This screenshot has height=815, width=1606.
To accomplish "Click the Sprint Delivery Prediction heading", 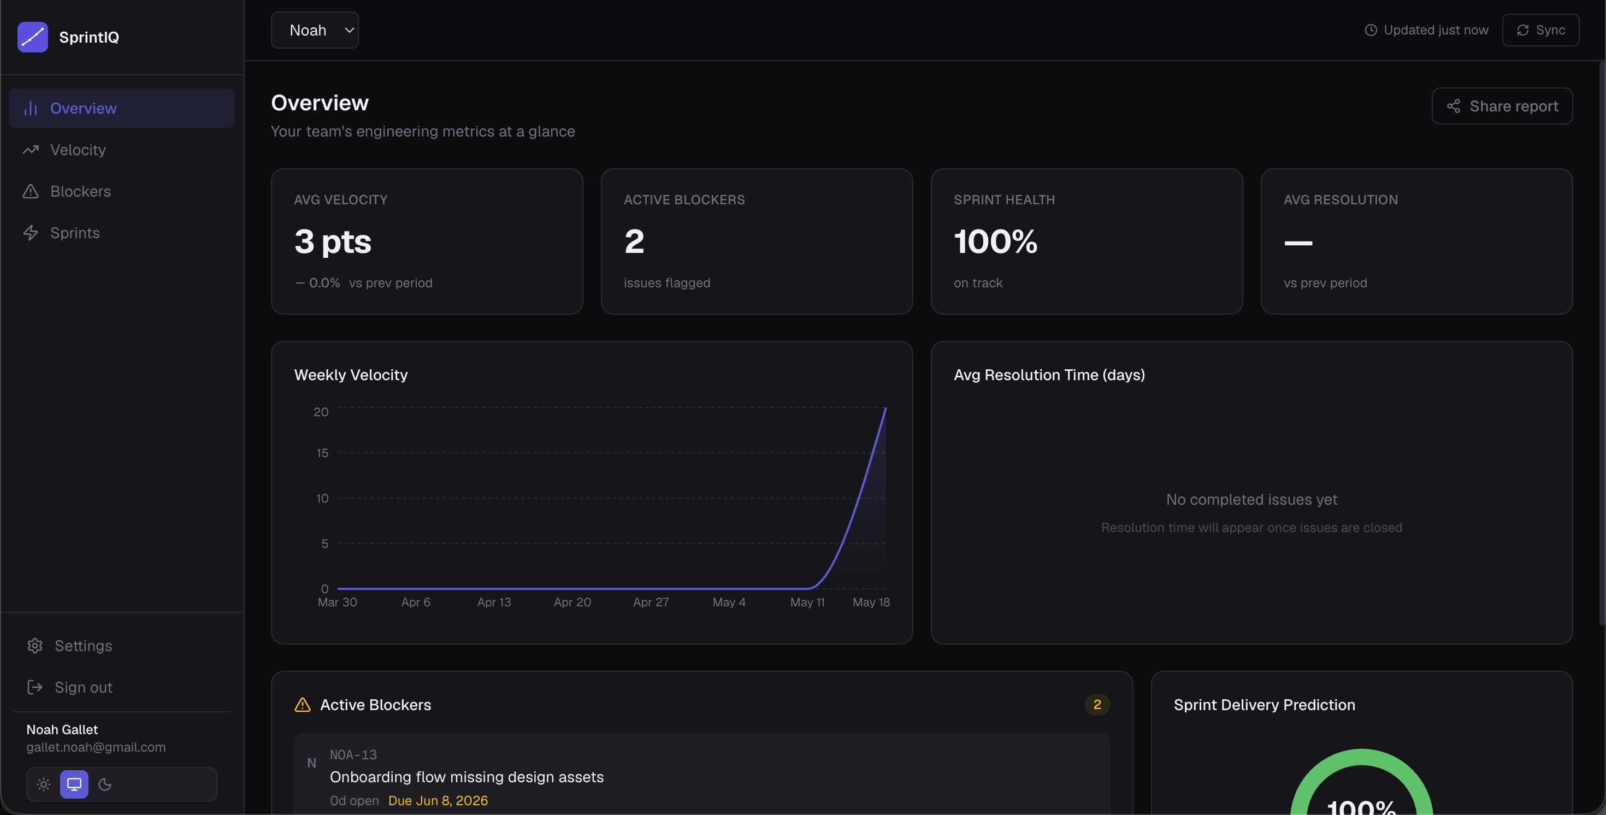I will click(x=1265, y=705).
